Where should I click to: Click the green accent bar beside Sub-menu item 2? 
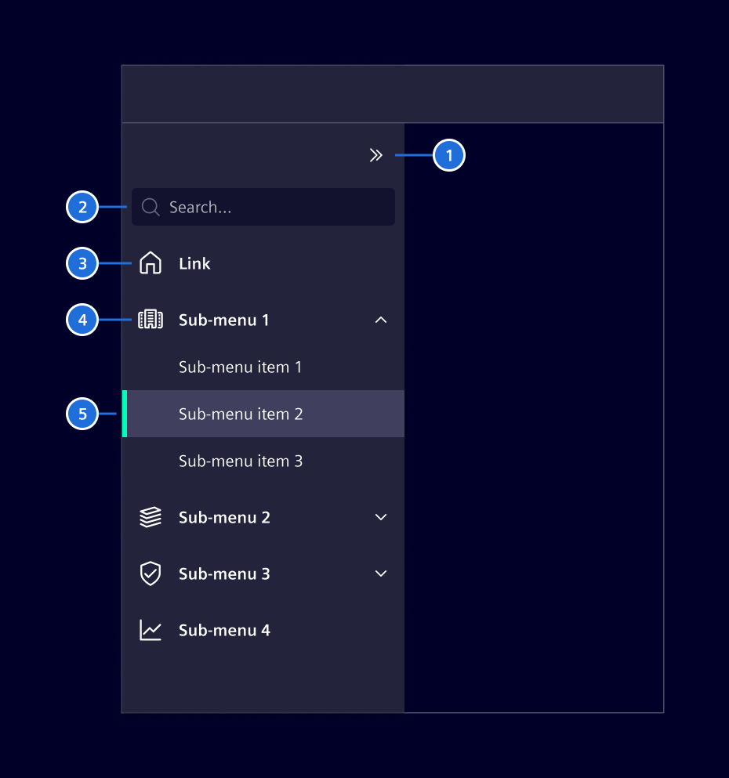(124, 414)
